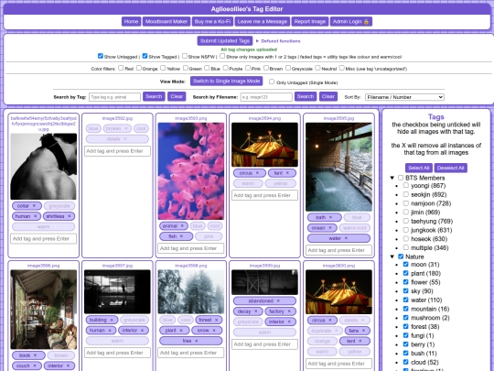This screenshot has width=494, height=371.
Task: Clear the filename search
Action: point(328,96)
